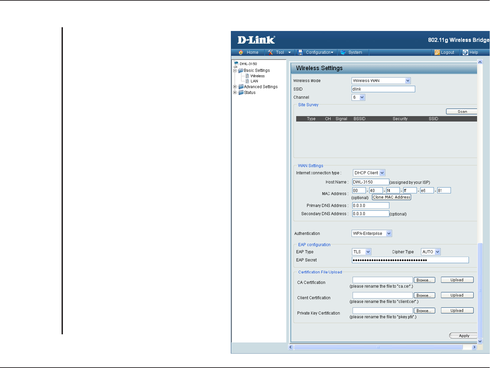This screenshot has width=490, height=368.
Task: Click the scroll left arrow
Action: click(x=291, y=347)
